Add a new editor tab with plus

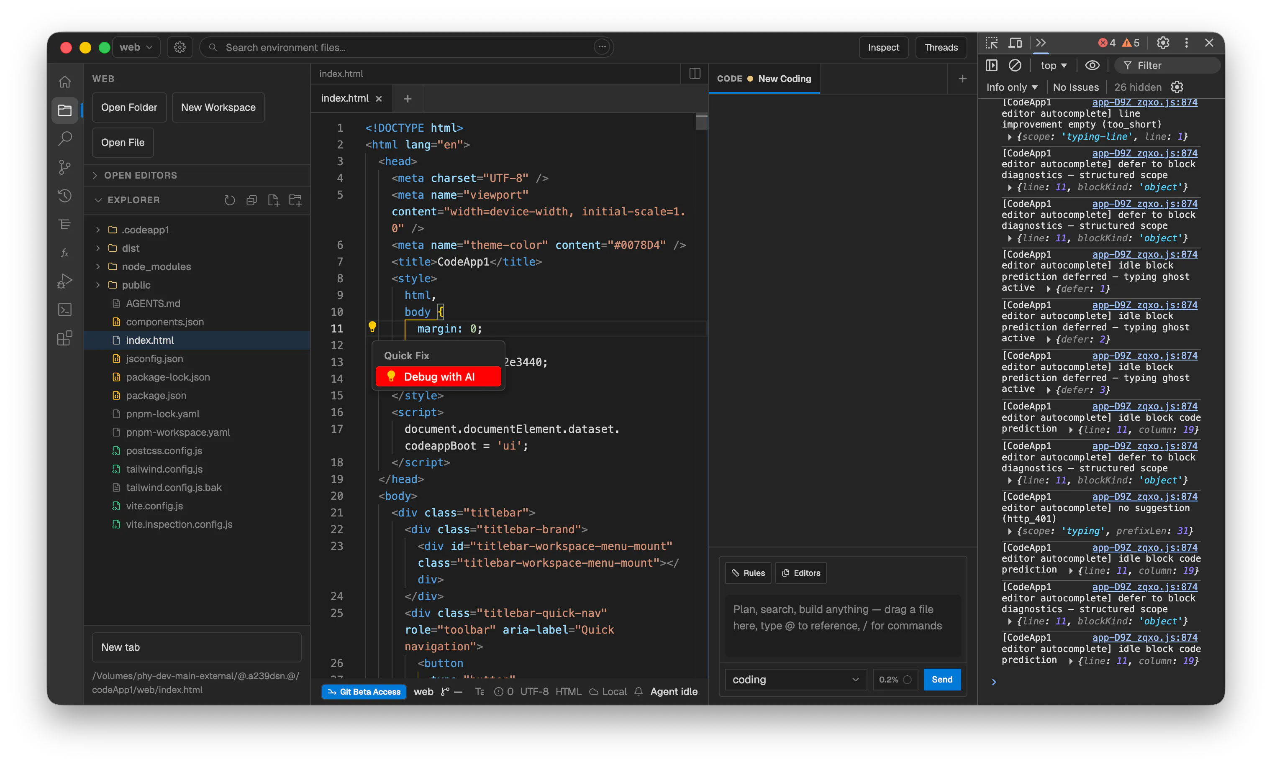point(407,99)
